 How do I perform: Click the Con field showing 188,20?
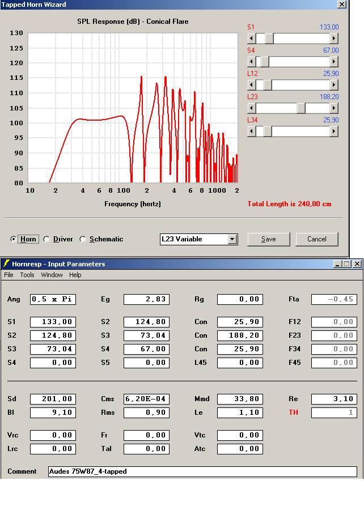tap(240, 335)
